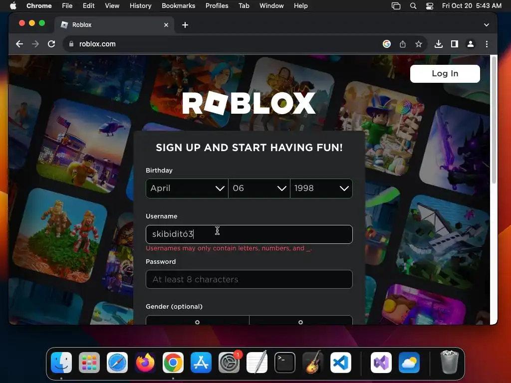The height and width of the screenshot is (383, 511).
Task: Open Finder from the dock
Action: (x=61, y=363)
